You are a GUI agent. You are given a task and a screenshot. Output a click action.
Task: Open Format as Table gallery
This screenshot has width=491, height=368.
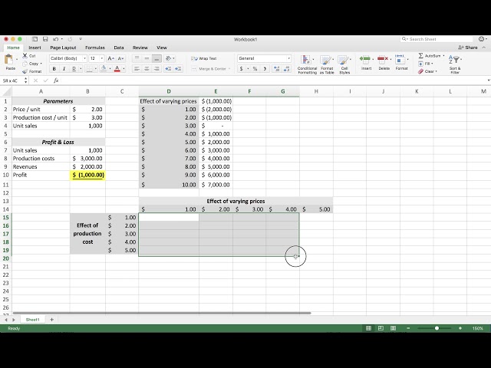pos(327,64)
